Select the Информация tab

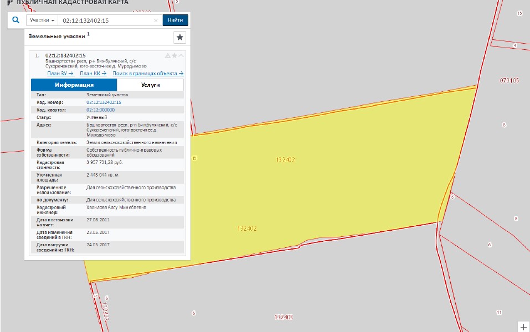pyautogui.click(x=74, y=85)
